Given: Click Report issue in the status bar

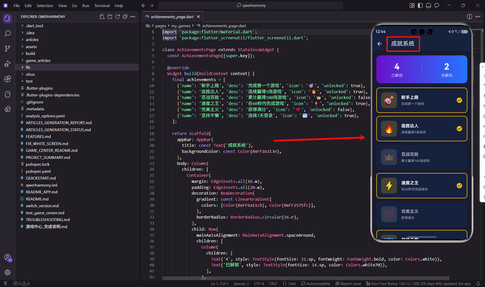Looking at the screenshot, I should [x=348, y=283].
